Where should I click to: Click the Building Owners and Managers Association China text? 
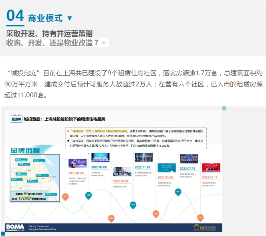[x=42, y=228]
